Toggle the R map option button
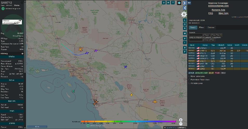This screenshot has height=129, width=248. [x=185, y=48]
